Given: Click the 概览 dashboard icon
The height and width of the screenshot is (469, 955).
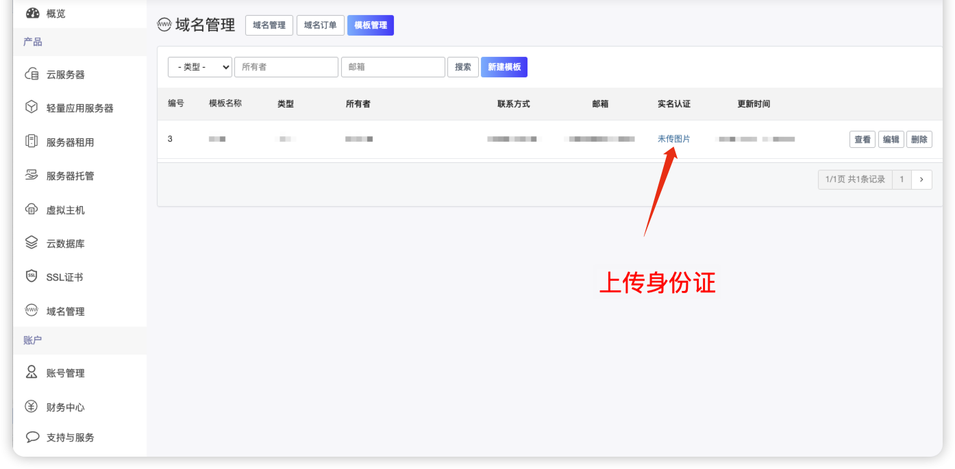Looking at the screenshot, I should tap(32, 13).
